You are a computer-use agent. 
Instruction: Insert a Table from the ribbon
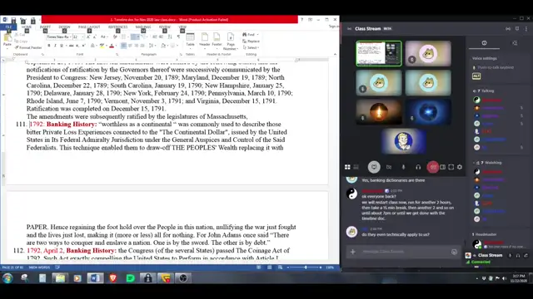(x=191, y=40)
